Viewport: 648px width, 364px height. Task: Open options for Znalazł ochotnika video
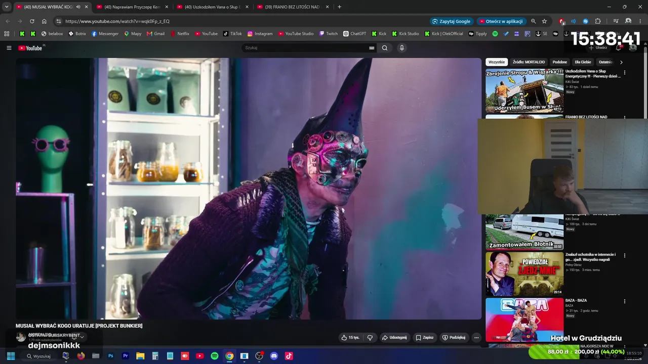625,256
